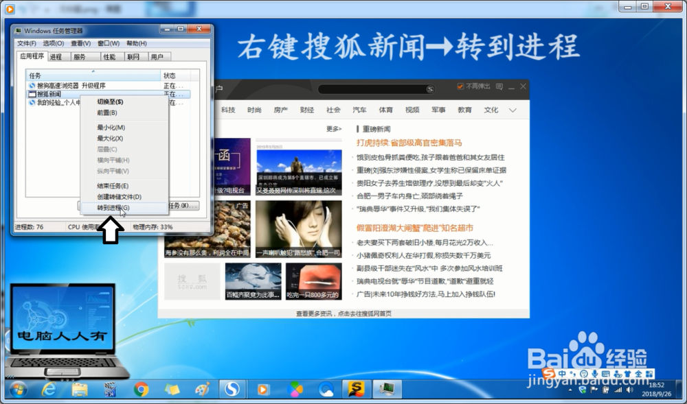Open the 小猪佩奇权利人在华打假 news item
This screenshot has height=404, width=687.
pyautogui.click(x=424, y=255)
